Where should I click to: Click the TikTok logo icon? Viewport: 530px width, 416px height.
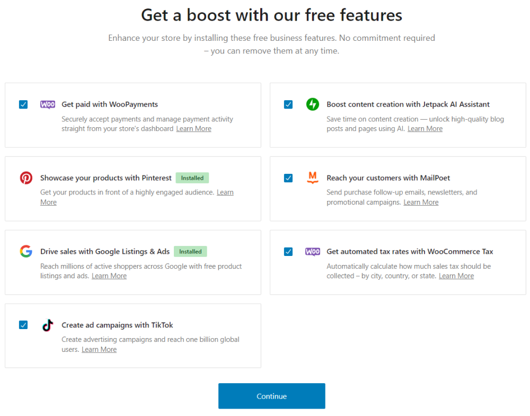(48, 325)
